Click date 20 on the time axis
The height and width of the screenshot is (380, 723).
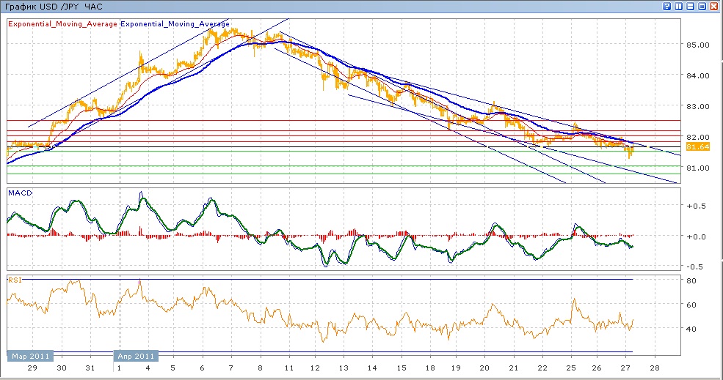point(484,368)
